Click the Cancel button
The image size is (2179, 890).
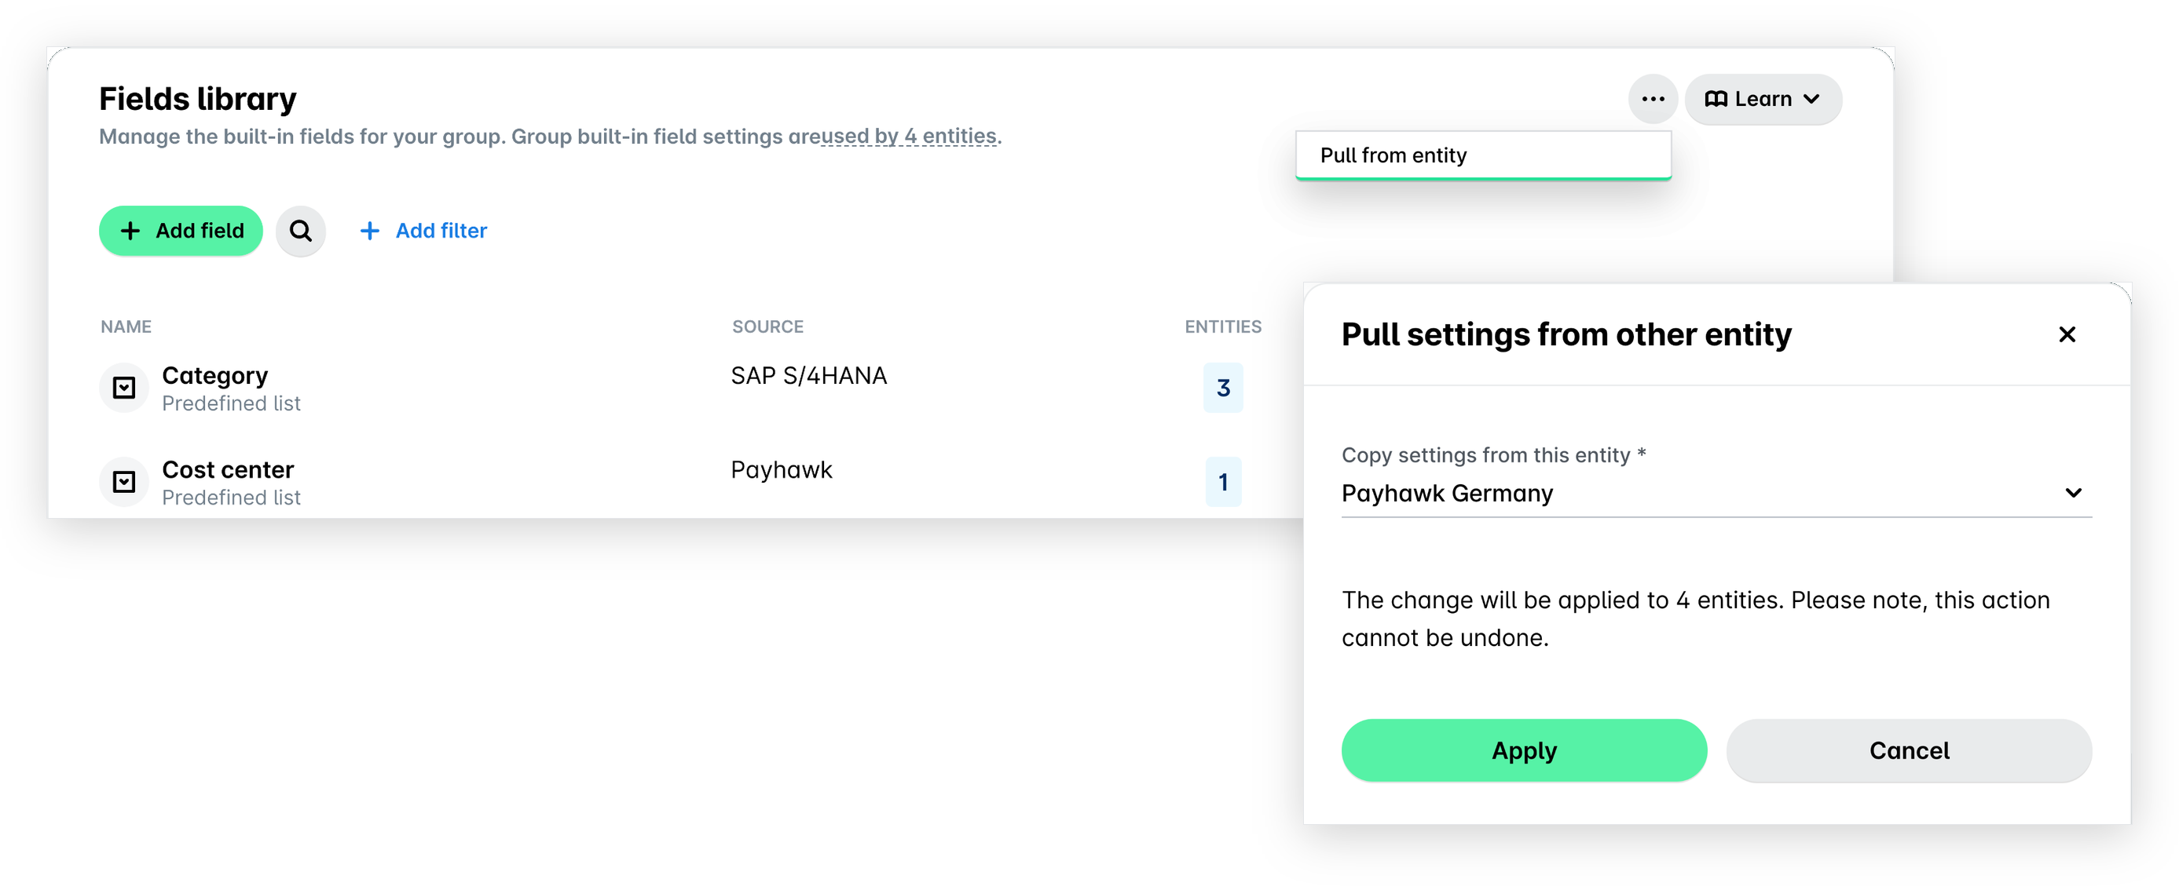tap(1908, 750)
